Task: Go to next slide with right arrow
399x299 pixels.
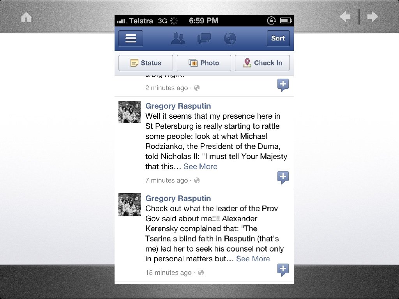Action: 373,17
